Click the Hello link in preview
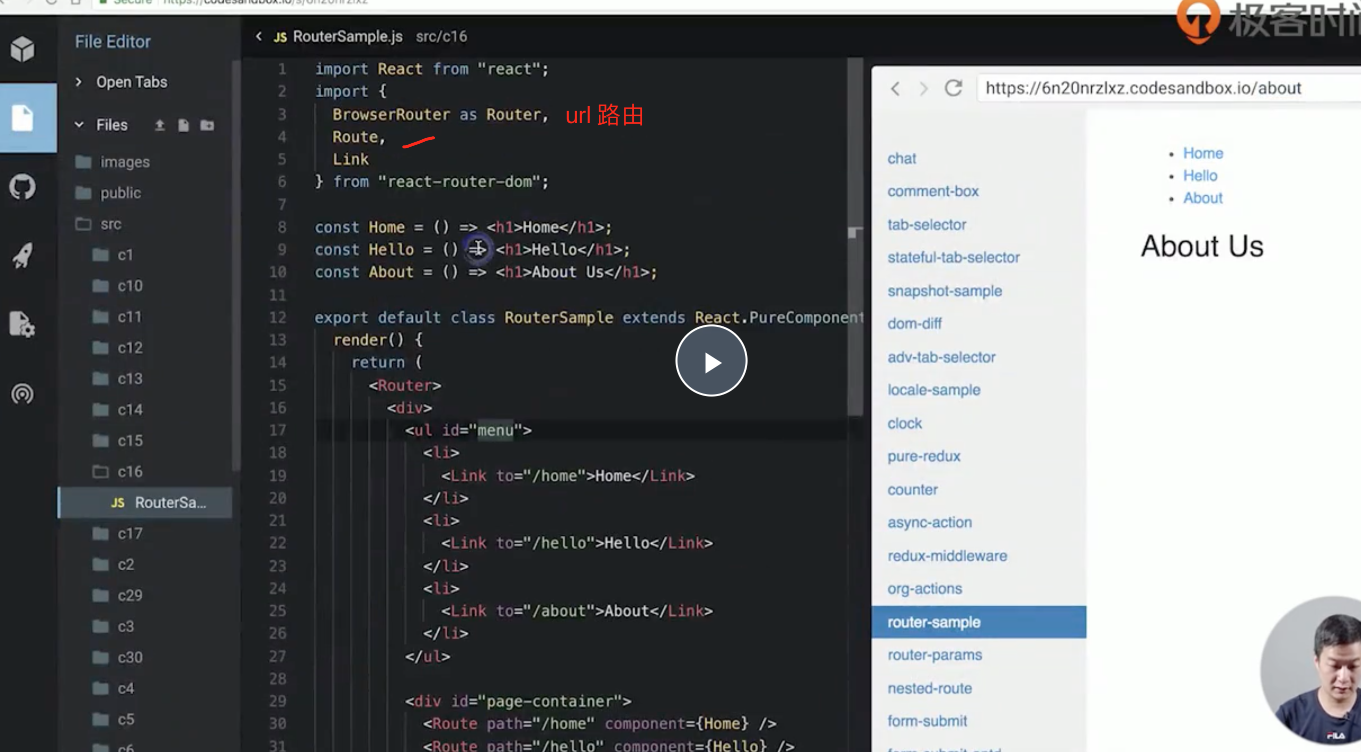This screenshot has width=1361, height=752. (1200, 176)
